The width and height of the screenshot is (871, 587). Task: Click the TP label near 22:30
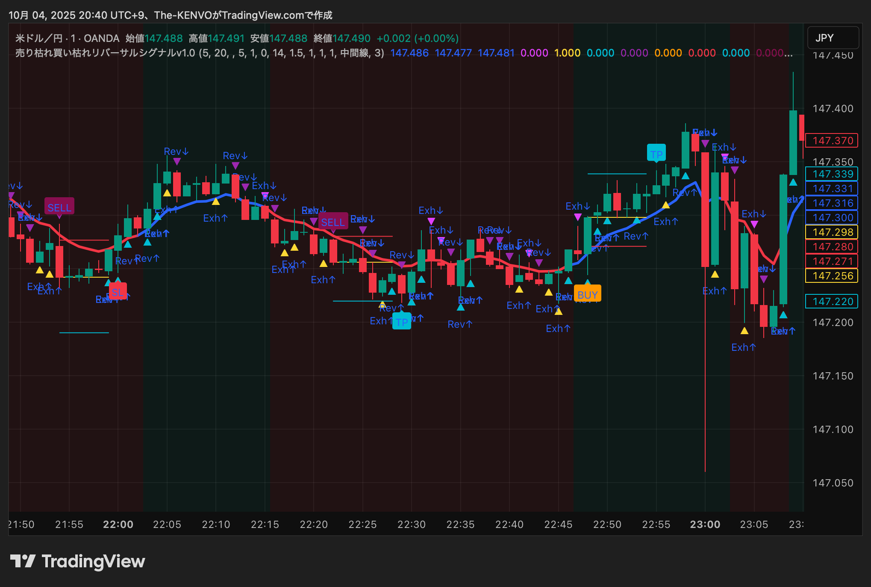(401, 322)
